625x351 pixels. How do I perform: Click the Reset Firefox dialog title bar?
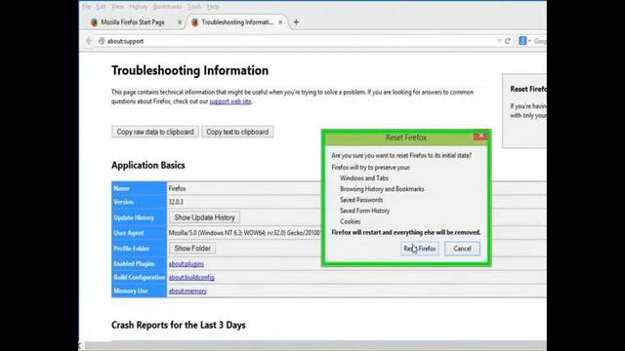[406, 137]
